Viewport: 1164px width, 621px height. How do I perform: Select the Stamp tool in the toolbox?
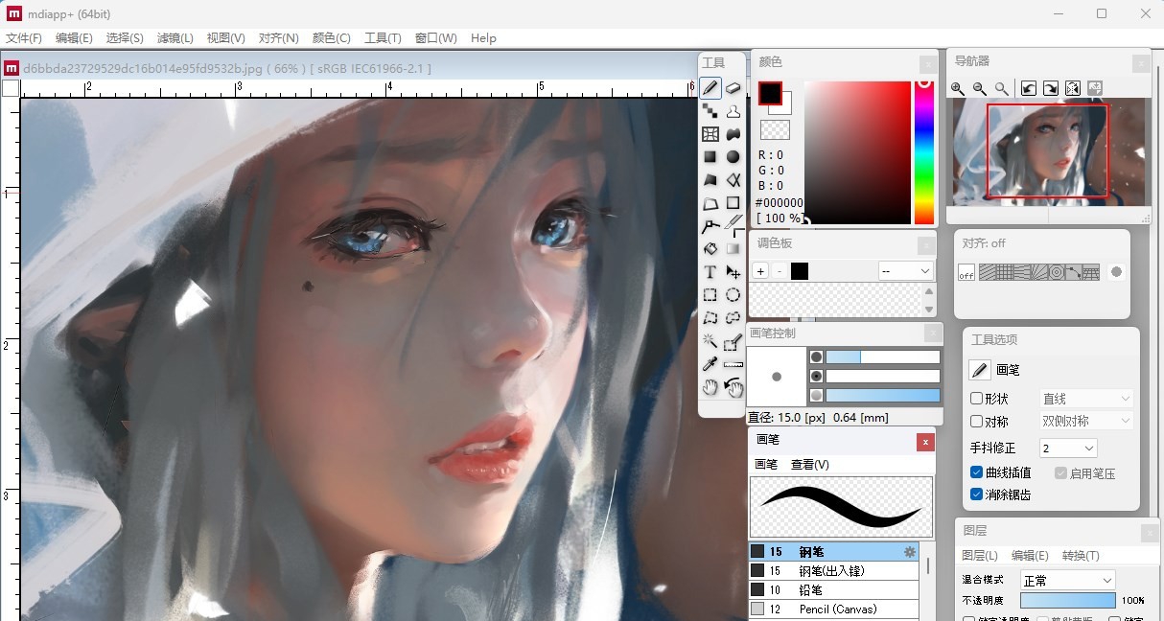point(733,110)
